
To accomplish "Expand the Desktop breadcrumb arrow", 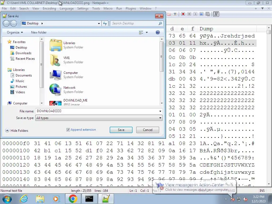I will coord(42,23).
